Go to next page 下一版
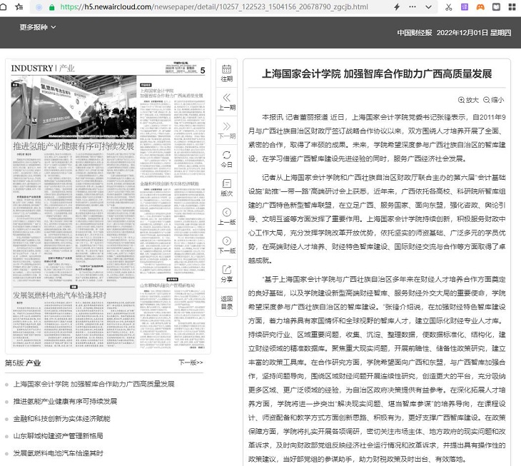The width and height of the screenshot is (521, 466). coord(226,245)
